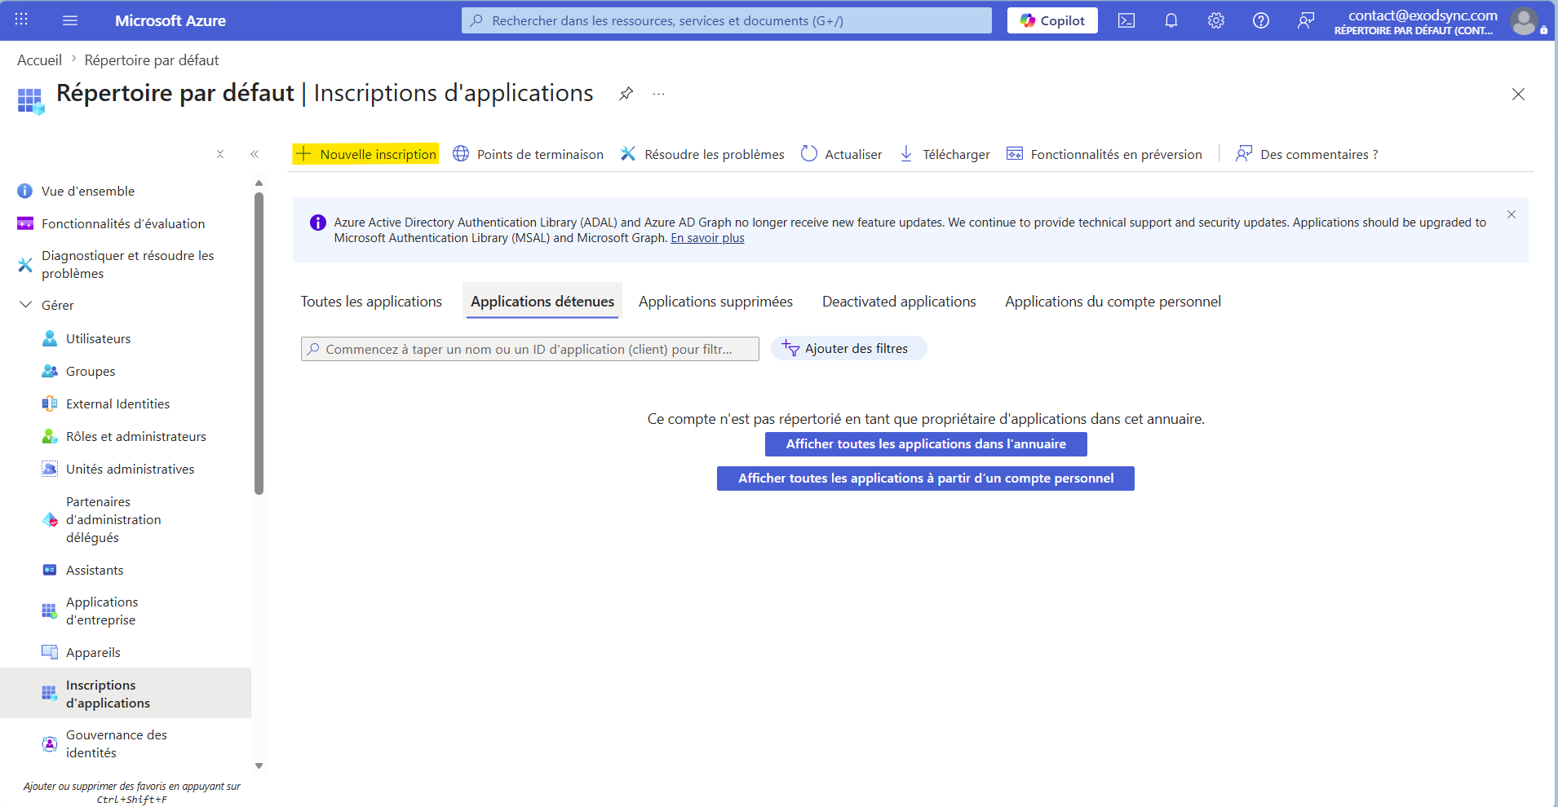Image resolution: width=1558 pixels, height=807 pixels.
Task: Select Inscriptions d'applications in sidebar
Action: pyautogui.click(x=126, y=694)
